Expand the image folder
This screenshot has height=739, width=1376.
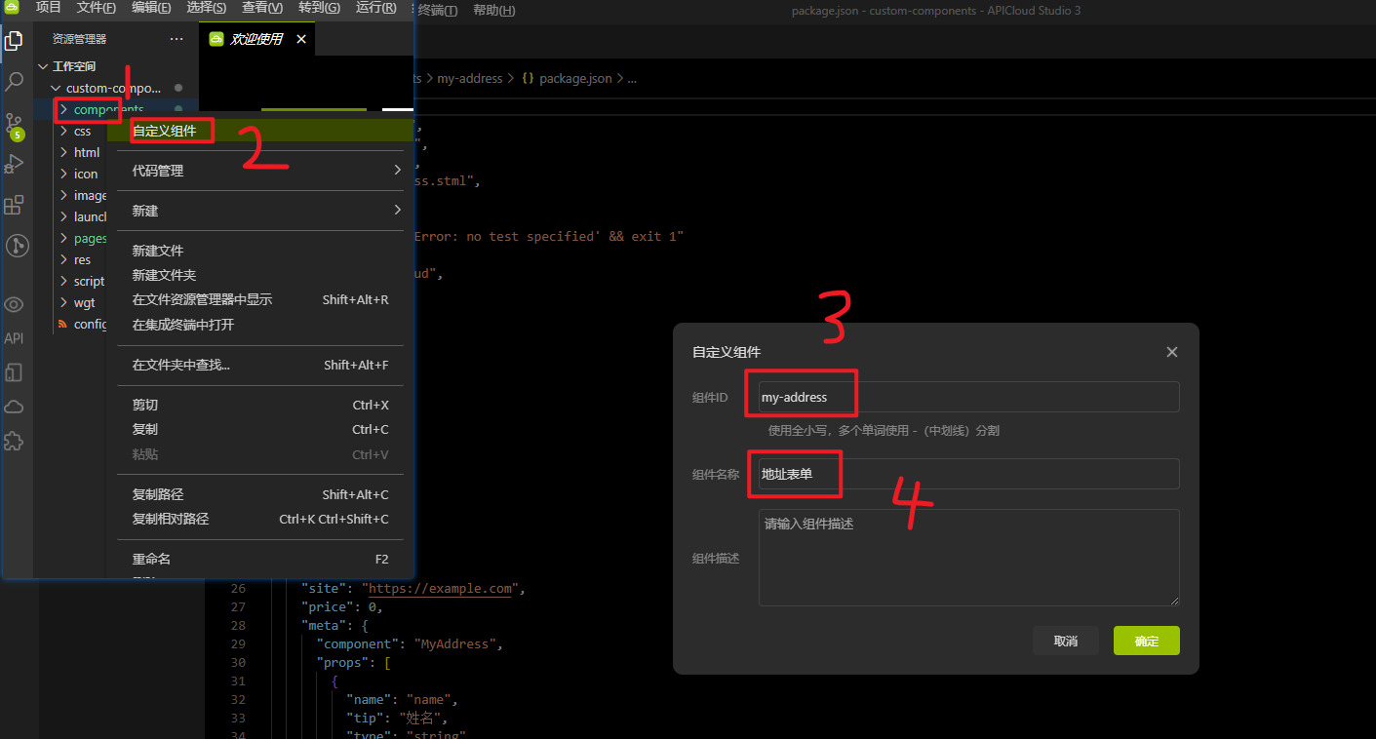(x=63, y=195)
